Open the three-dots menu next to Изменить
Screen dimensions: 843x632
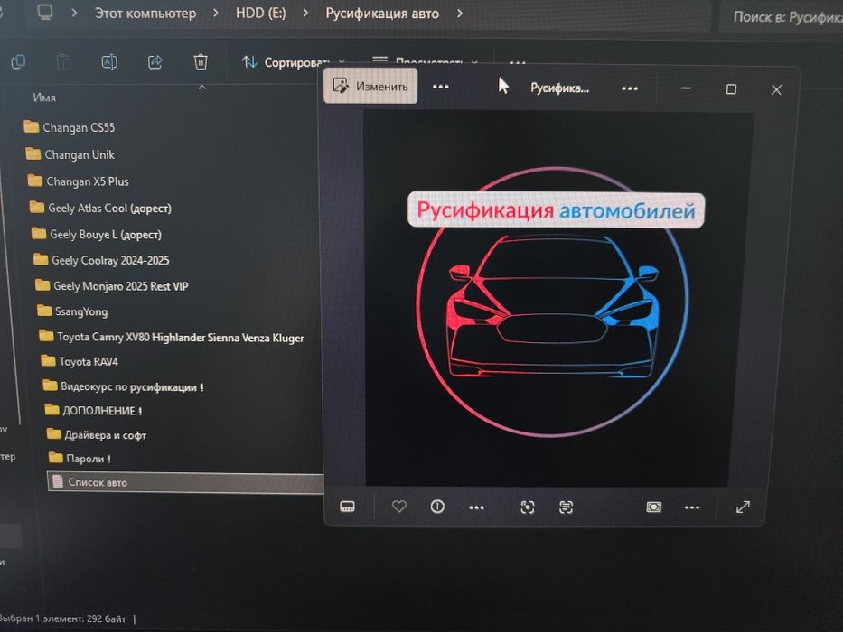[440, 87]
